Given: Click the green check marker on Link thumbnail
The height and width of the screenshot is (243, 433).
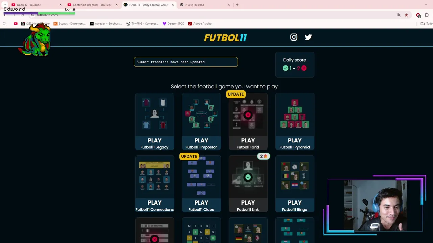Looking at the screenshot, I should coord(248,177).
